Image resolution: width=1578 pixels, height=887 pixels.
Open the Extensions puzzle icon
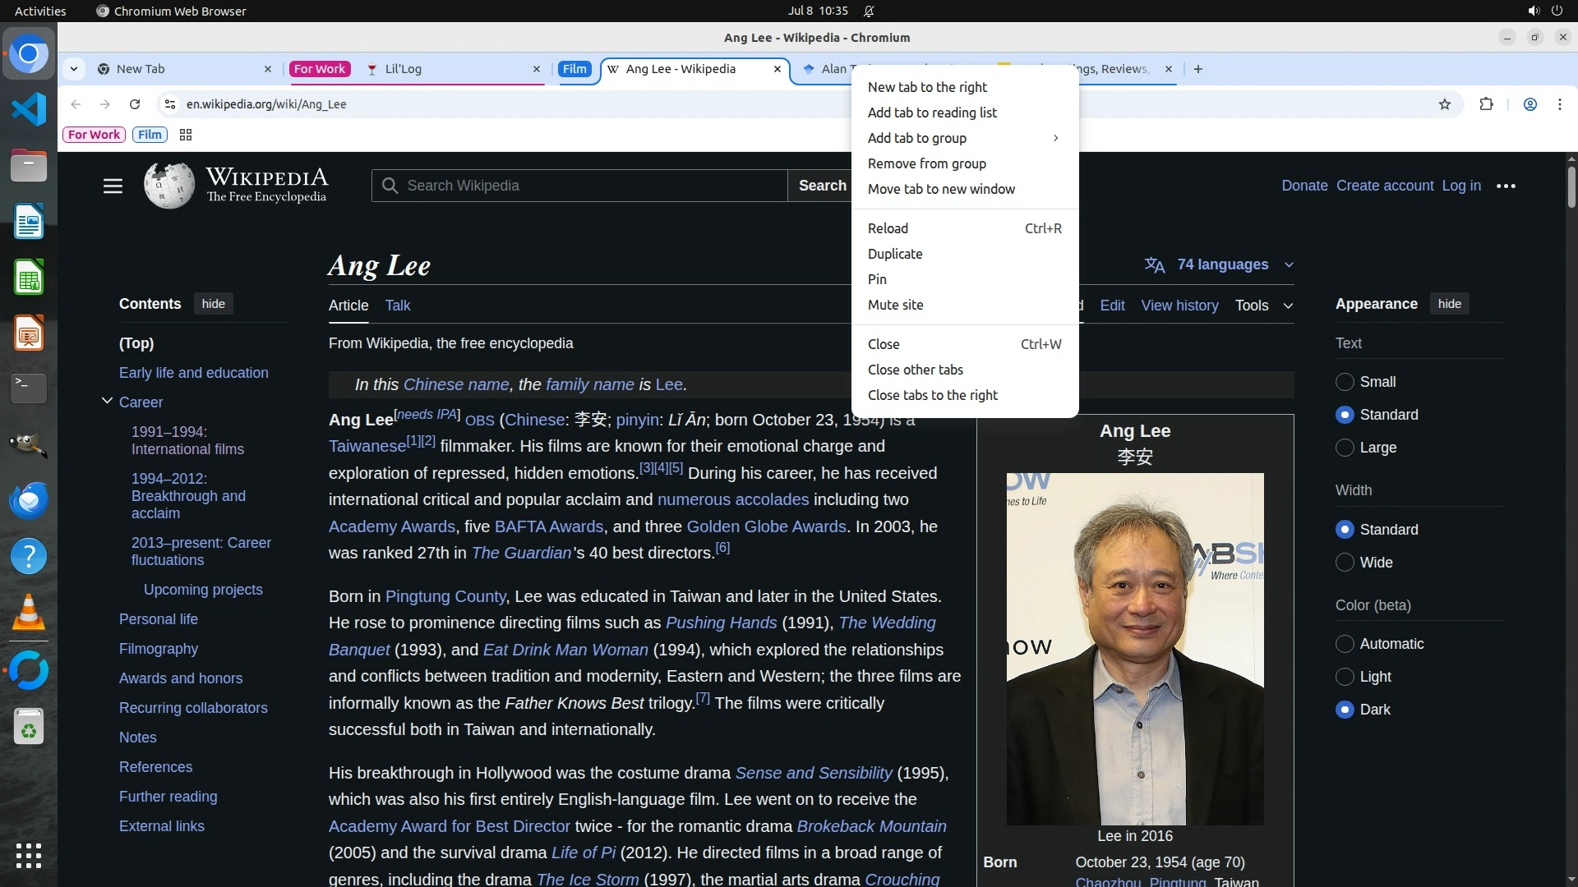[1486, 104]
